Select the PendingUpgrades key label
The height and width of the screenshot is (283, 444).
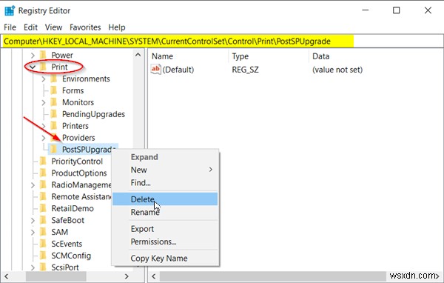tap(93, 114)
